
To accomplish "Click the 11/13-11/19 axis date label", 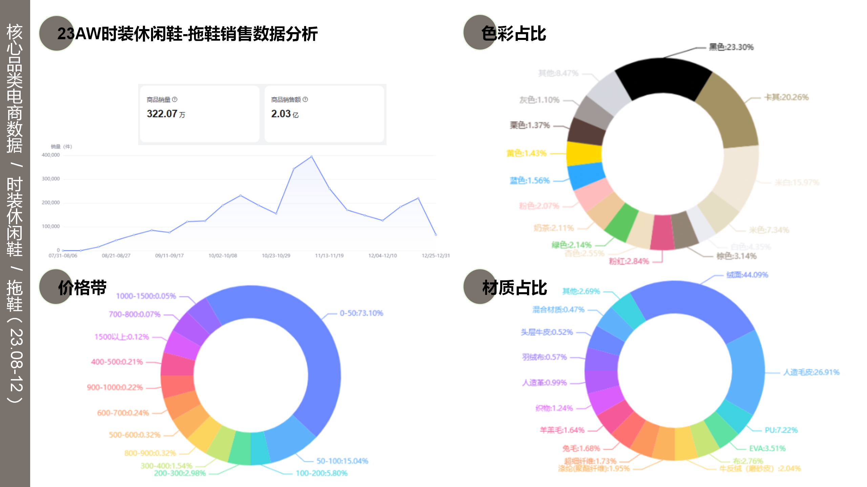I will click(329, 256).
